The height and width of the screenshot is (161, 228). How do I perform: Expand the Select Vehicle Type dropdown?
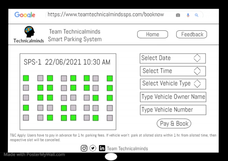point(172,84)
